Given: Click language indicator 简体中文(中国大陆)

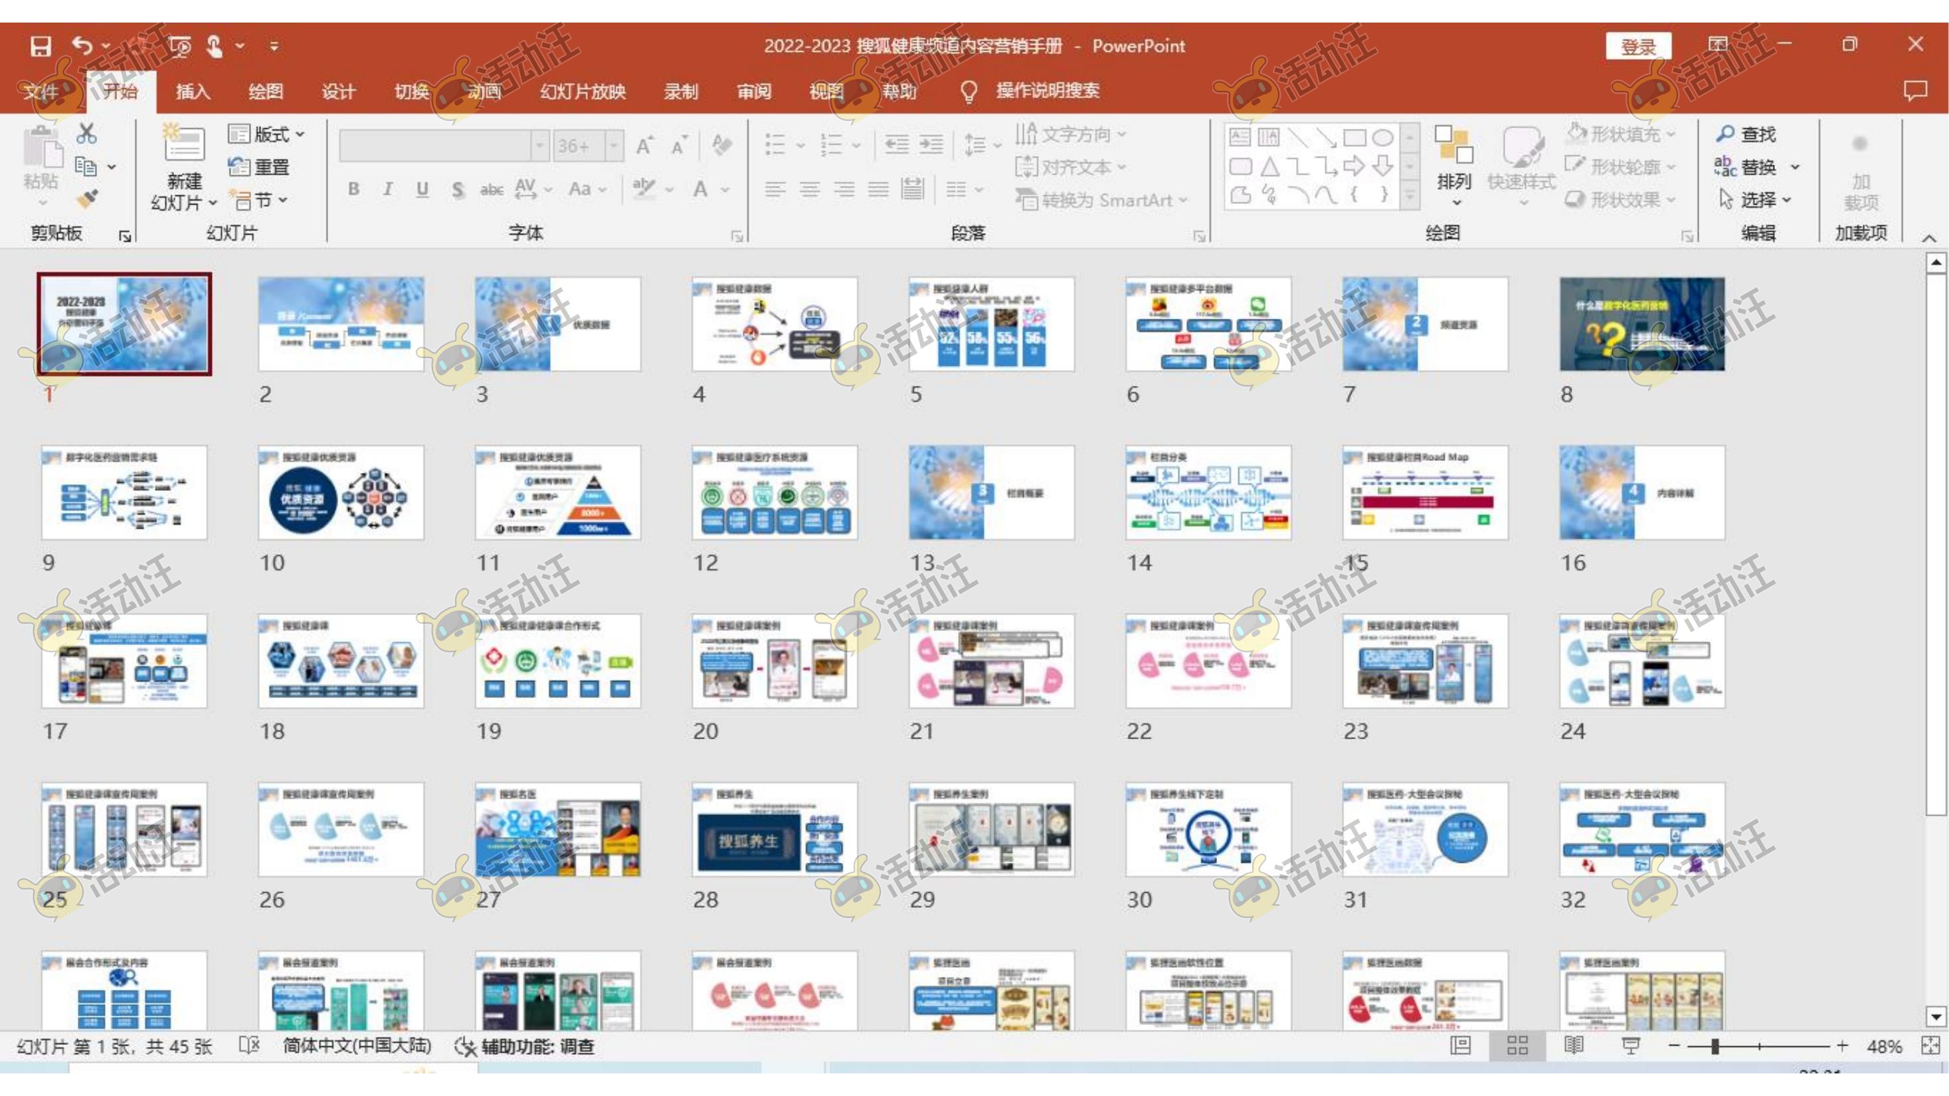Looking at the screenshot, I should point(357,1046).
